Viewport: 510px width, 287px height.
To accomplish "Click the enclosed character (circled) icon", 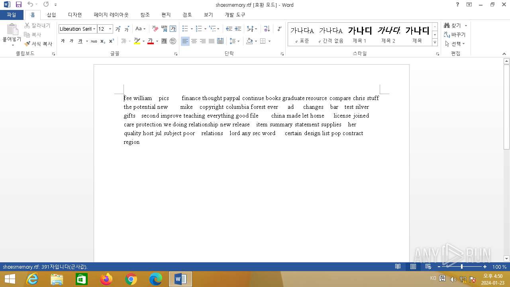I will (x=173, y=41).
